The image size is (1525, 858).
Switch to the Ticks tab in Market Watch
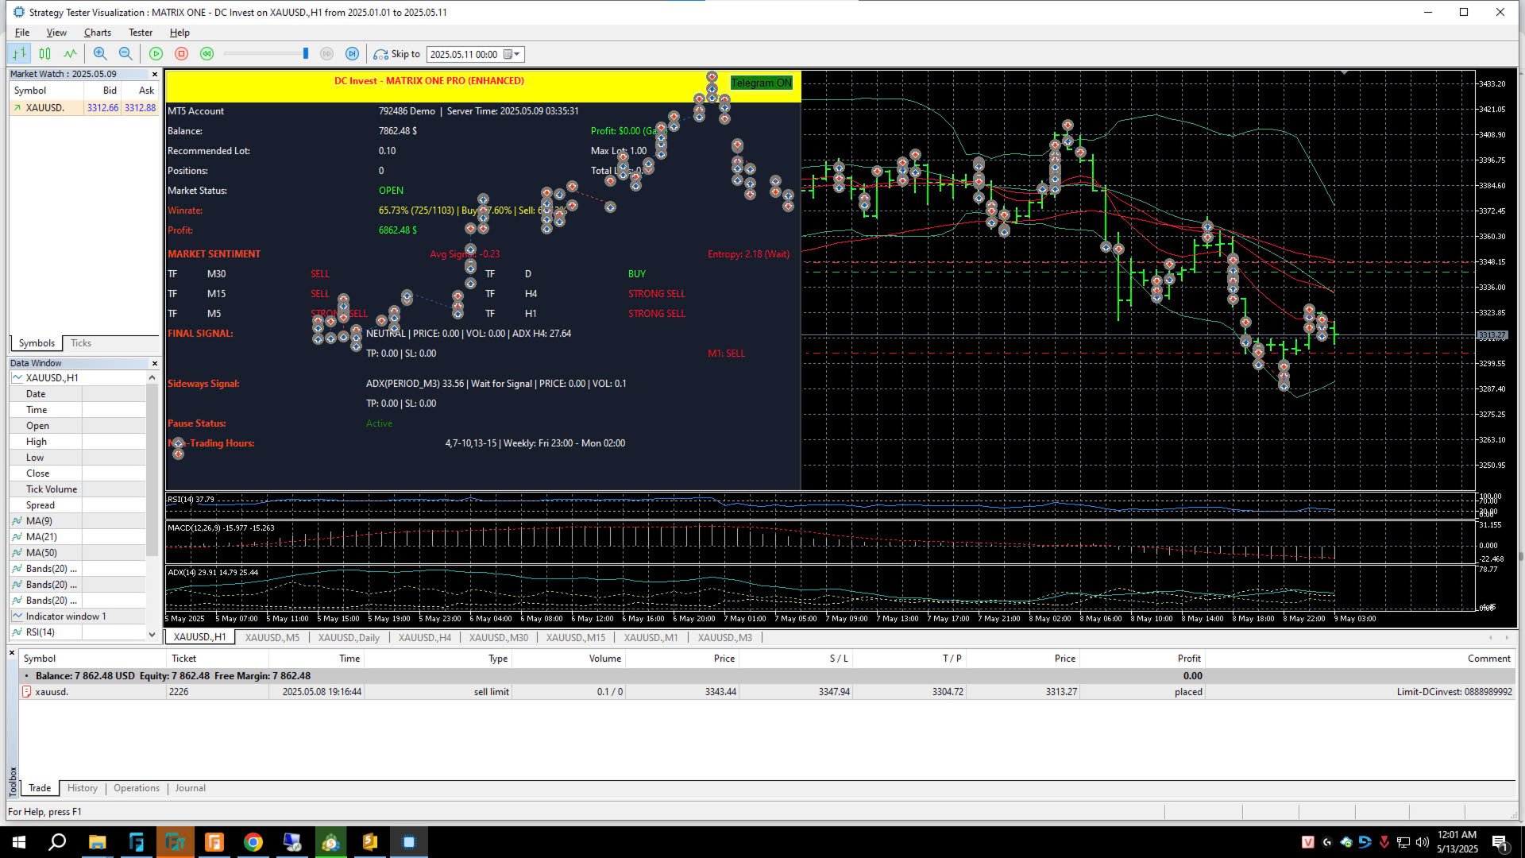pyautogui.click(x=81, y=343)
